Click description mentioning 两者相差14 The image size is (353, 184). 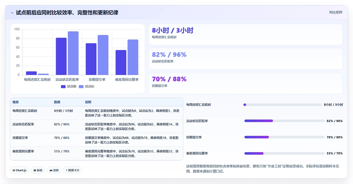coord(132,126)
